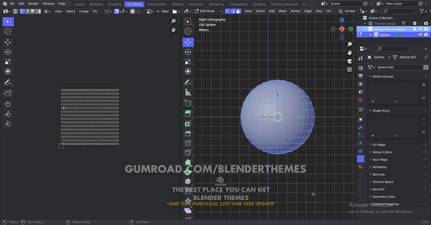Screen dimensions: 431x225
Task: Select the Tweak tool in UV editor
Action: (x=8, y=21)
